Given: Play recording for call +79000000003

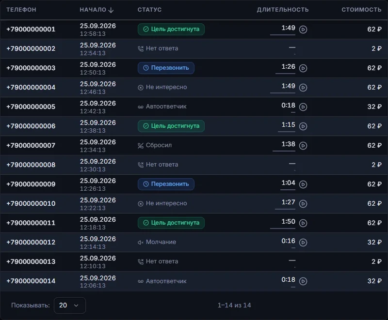Looking at the screenshot, I should point(303,68).
